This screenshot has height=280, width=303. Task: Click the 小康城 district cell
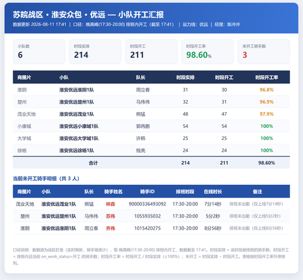tap(24, 126)
